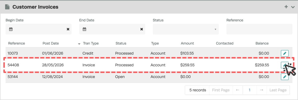Click the previous page arrow
The height and width of the screenshot is (100, 298).
coord(238,90)
